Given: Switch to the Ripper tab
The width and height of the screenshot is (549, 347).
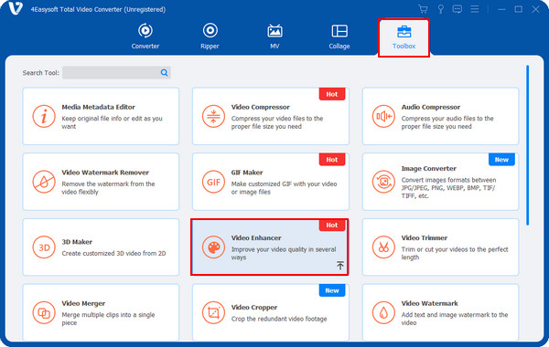Looking at the screenshot, I should pyautogui.click(x=210, y=37).
